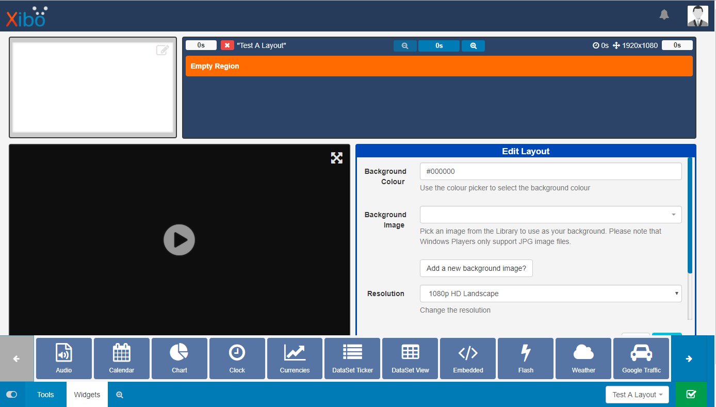The image size is (716, 407).
Task: Select the Chart widget
Action: click(179, 358)
